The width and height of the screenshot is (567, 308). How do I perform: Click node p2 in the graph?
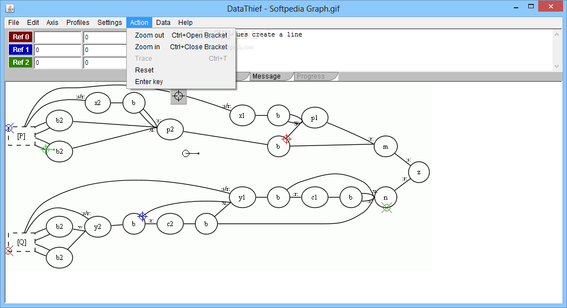point(170,129)
